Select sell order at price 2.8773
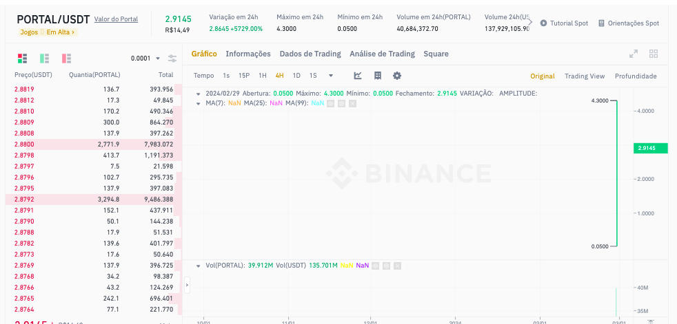Image resolution: width=677 pixels, height=324 pixels. 94,255
